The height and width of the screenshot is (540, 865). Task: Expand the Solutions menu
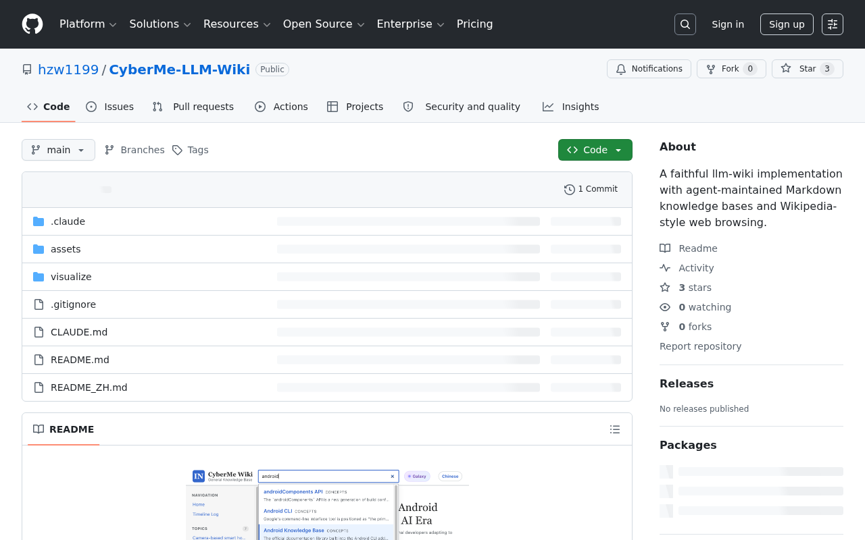[x=160, y=24]
